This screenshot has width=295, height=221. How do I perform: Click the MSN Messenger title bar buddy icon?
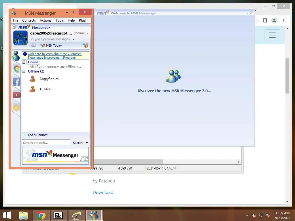14,13
